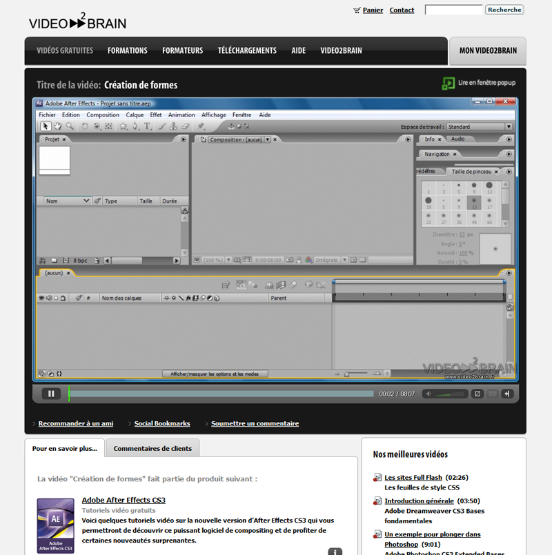Click the new composition icon beside 8 bpc
The height and width of the screenshot is (555, 552).
[x=66, y=261]
